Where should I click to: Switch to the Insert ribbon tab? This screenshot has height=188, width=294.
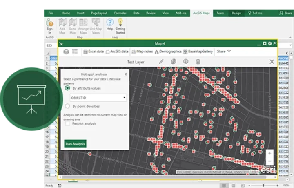point(80,13)
